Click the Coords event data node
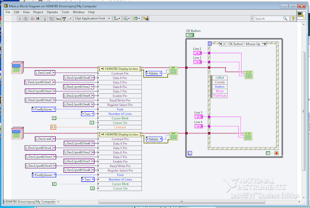 pos(219,82)
